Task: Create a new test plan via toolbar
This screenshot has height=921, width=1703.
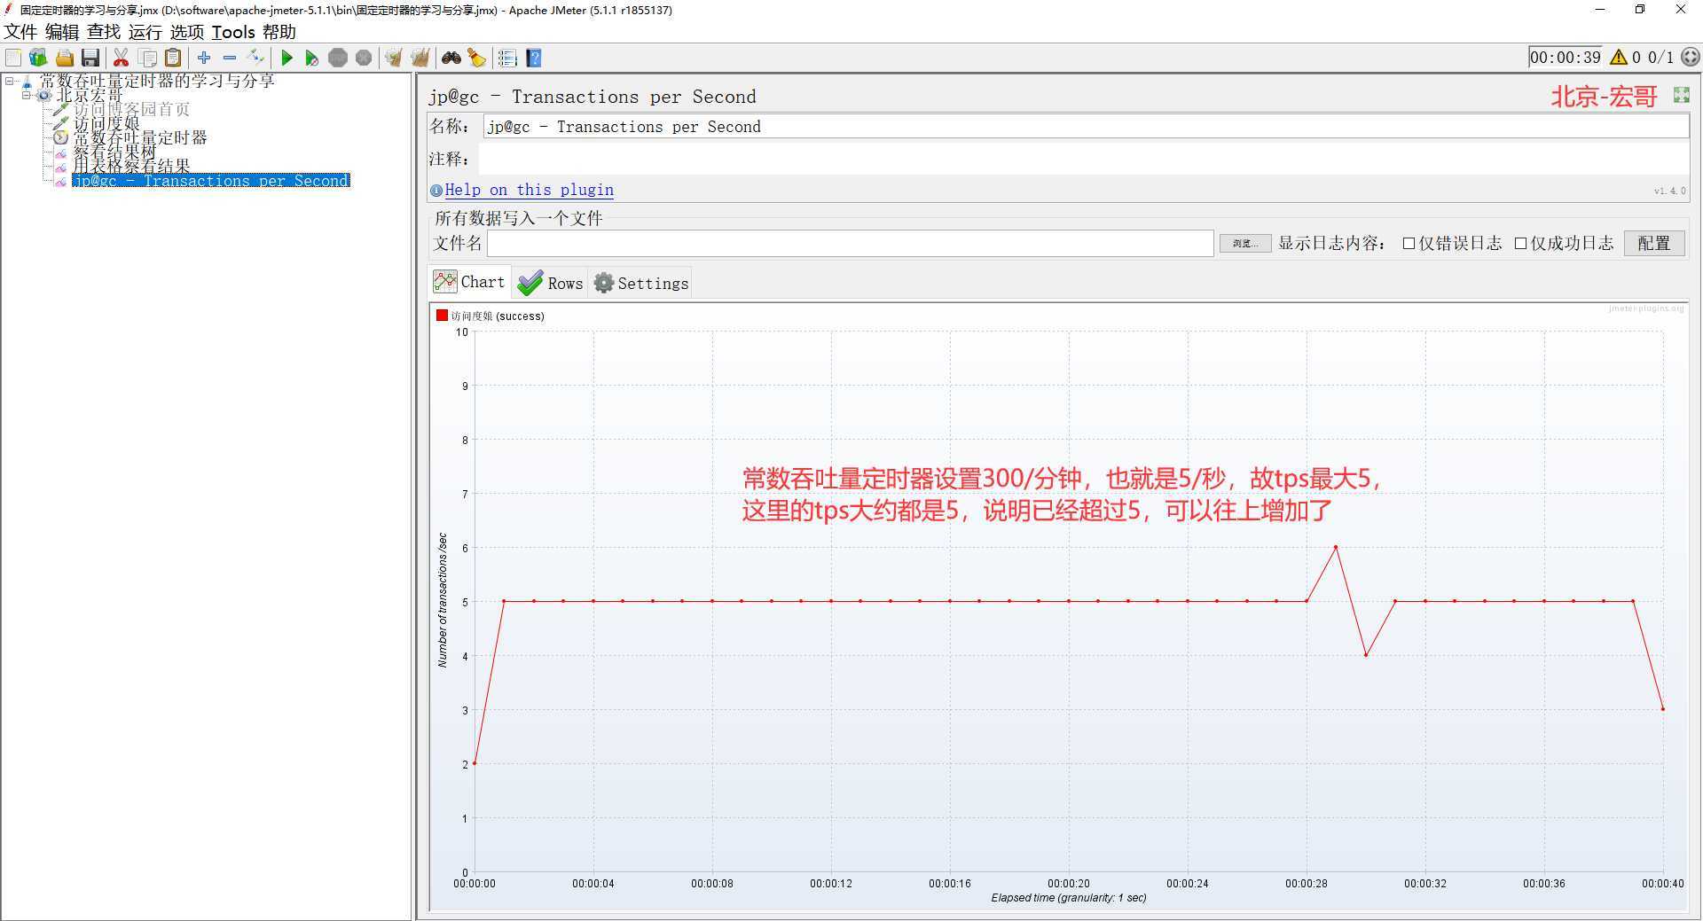Action: click(13, 59)
